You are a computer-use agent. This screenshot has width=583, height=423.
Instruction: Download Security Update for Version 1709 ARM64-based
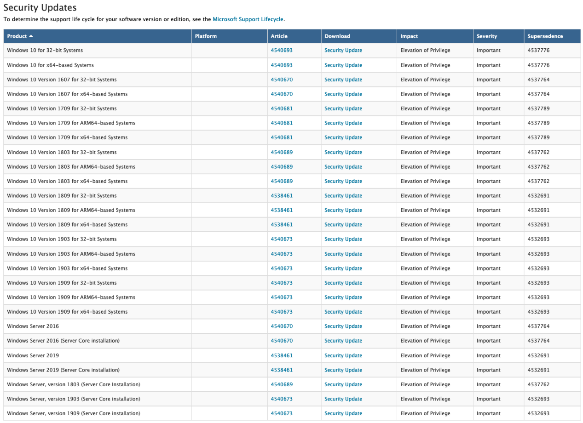pos(343,123)
